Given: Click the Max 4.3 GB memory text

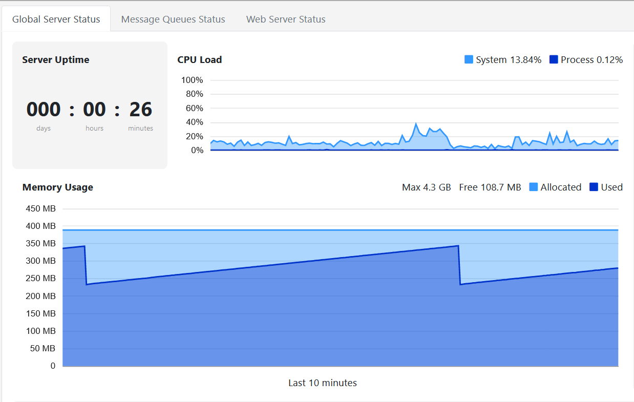Looking at the screenshot, I should [426, 187].
